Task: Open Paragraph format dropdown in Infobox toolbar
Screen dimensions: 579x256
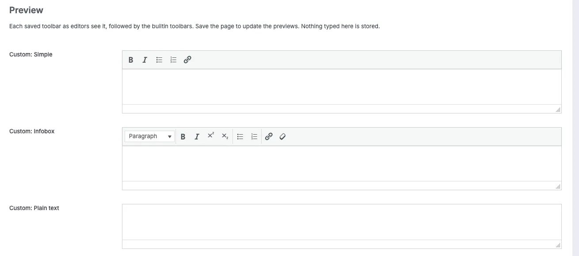Action: click(x=150, y=136)
